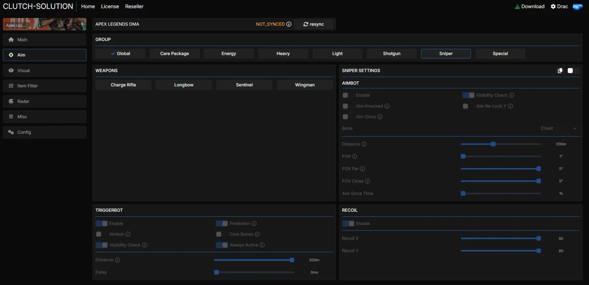The image size is (589, 285).
Task: Click info icon beside FOV Far
Action: click(x=363, y=169)
